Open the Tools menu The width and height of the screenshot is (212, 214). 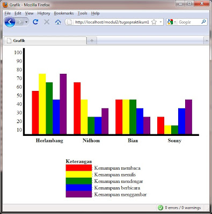(x=82, y=13)
